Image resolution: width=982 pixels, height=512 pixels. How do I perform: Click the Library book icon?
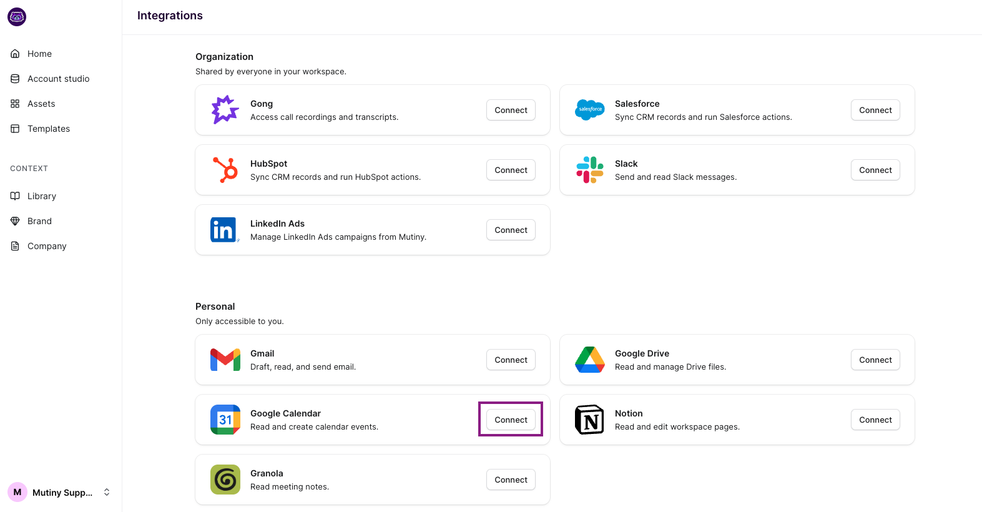pos(15,196)
